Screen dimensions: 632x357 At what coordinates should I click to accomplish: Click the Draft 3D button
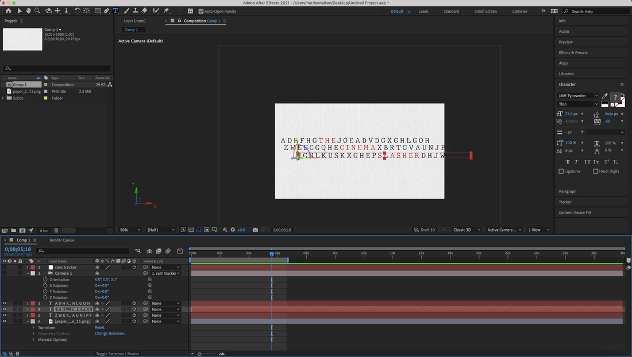point(425,230)
